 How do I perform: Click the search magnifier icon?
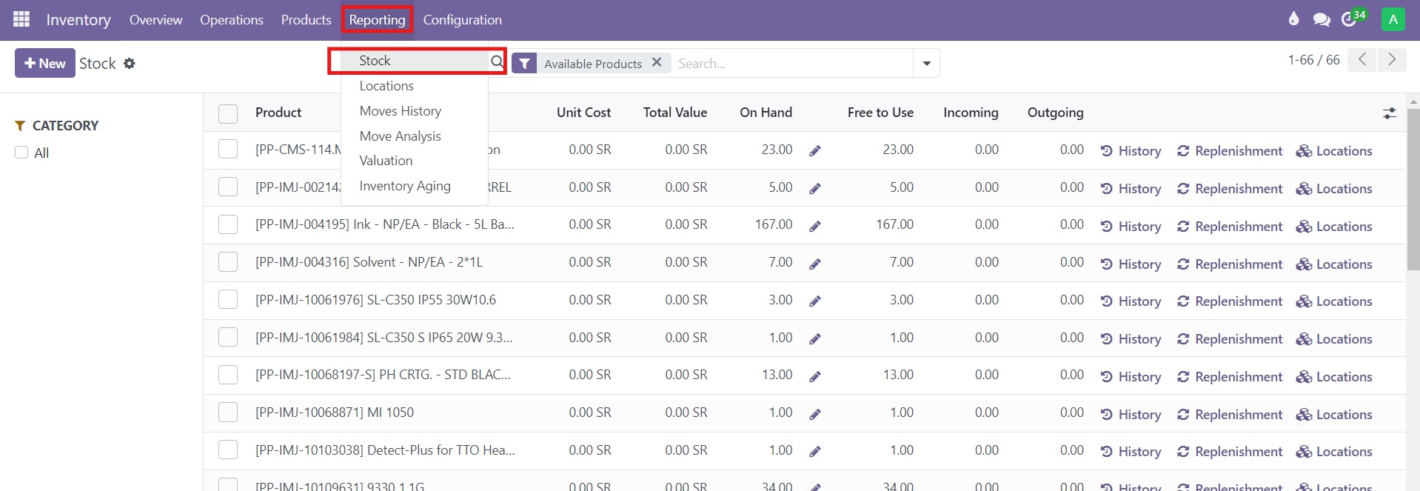[497, 61]
